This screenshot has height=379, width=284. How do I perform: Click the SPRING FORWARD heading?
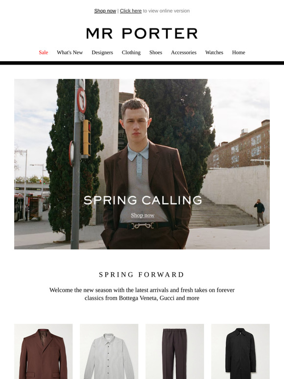click(x=142, y=275)
